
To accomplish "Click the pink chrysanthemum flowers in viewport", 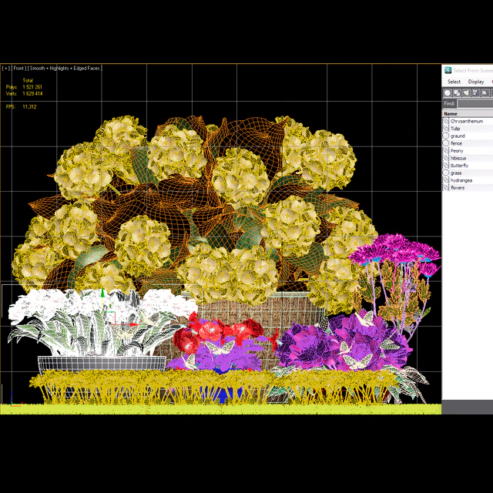I will click(x=395, y=253).
